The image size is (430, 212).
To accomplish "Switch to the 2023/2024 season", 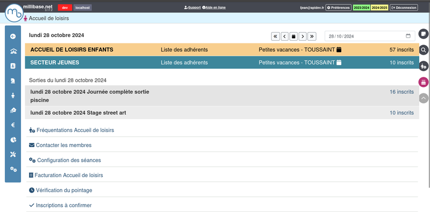I will tap(362, 8).
